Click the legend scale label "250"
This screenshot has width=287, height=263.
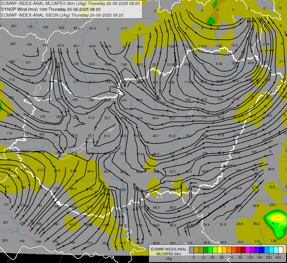tap(269, 257)
